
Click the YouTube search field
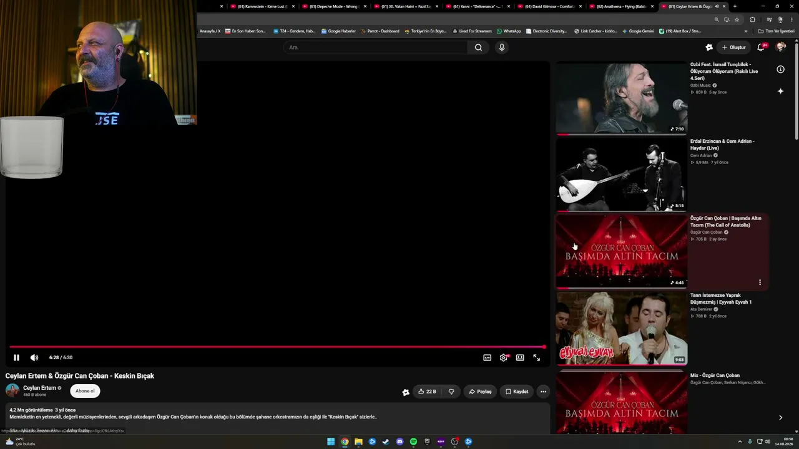376,47
